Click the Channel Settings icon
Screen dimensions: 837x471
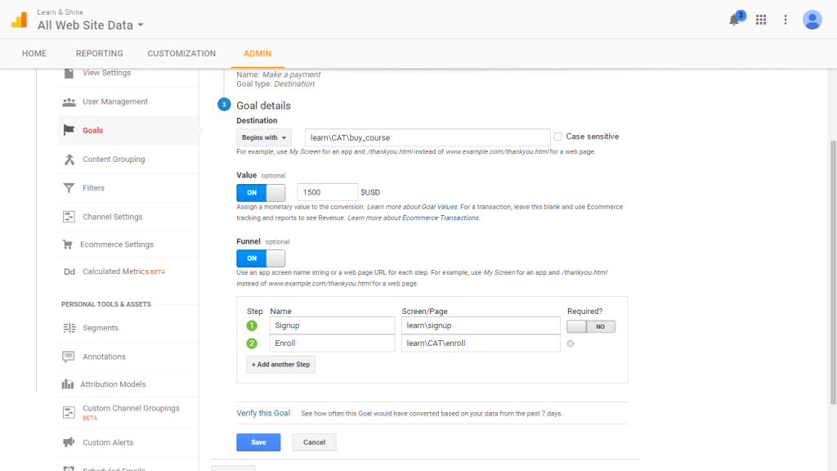(x=69, y=217)
